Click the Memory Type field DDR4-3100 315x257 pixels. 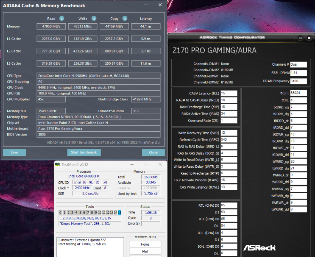(99, 117)
